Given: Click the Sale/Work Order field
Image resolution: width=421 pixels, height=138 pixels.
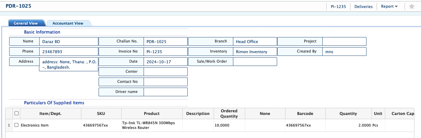Looking at the screenshot, I should (x=255, y=62).
